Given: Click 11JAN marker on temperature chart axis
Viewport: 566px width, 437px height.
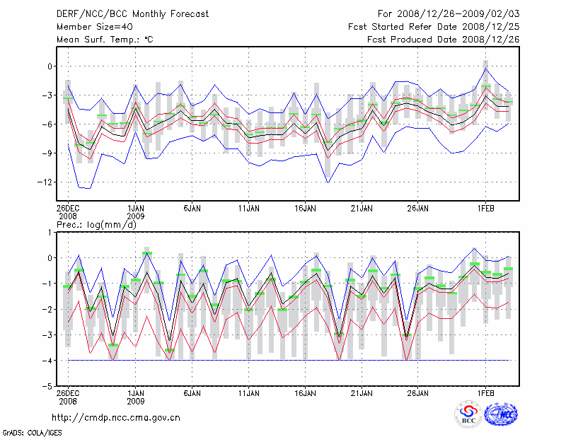Looking at the screenshot, I should tap(248, 209).
